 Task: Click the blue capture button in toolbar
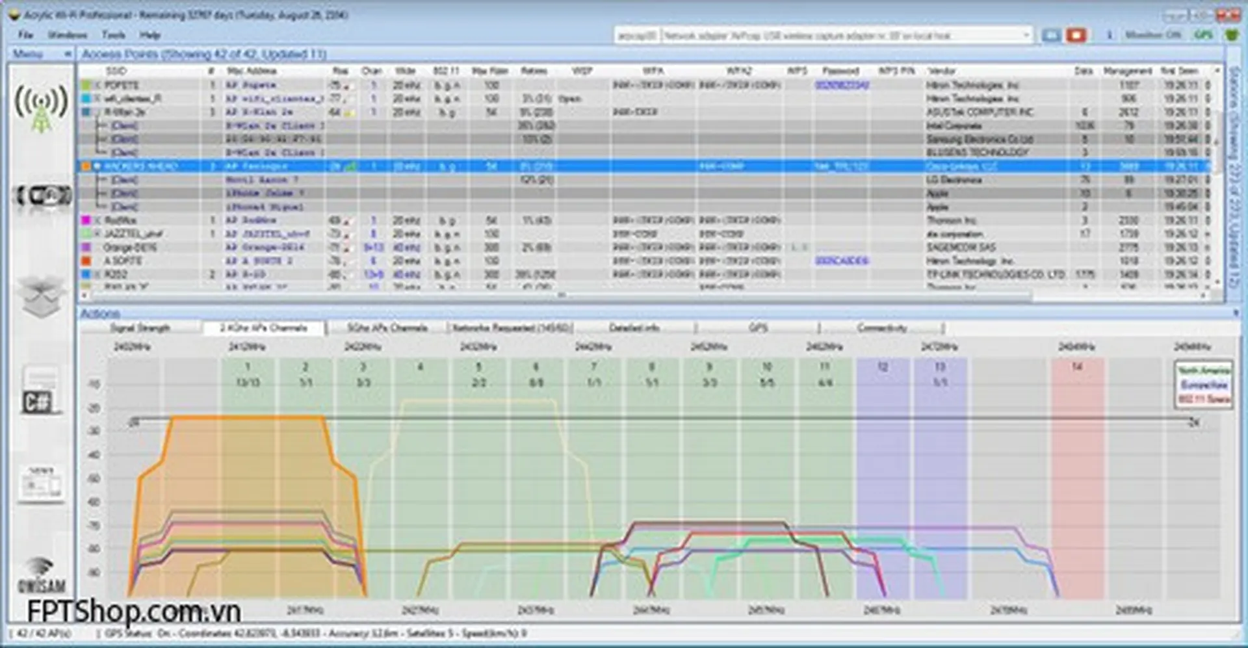point(1051,35)
